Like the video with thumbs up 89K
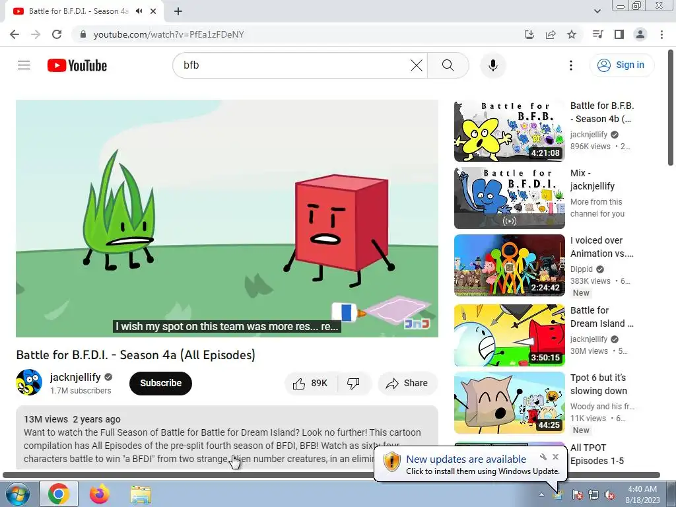The width and height of the screenshot is (676, 507). tap(311, 383)
